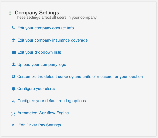Launch the Automated Workflow Engine link
This screenshot has width=158, height=138.
[43, 113]
